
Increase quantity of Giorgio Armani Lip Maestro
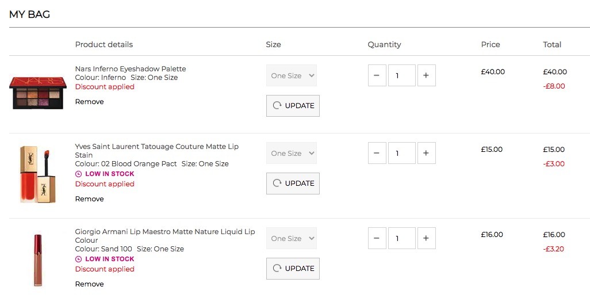(x=426, y=238)
